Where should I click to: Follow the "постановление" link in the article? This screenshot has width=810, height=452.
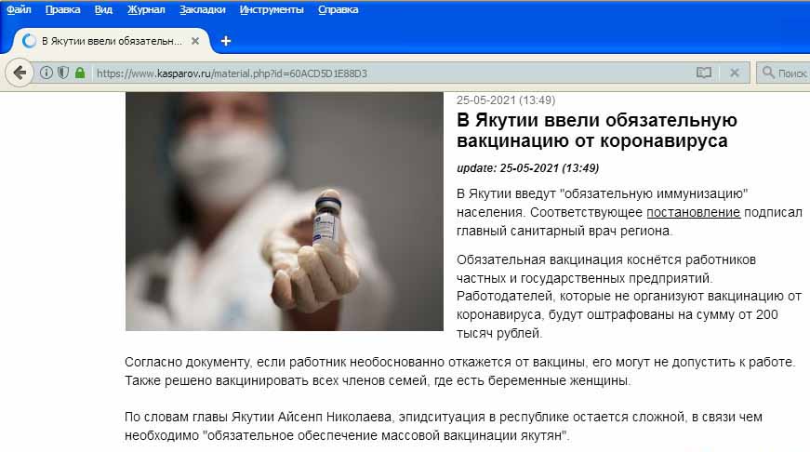[693, 212]
